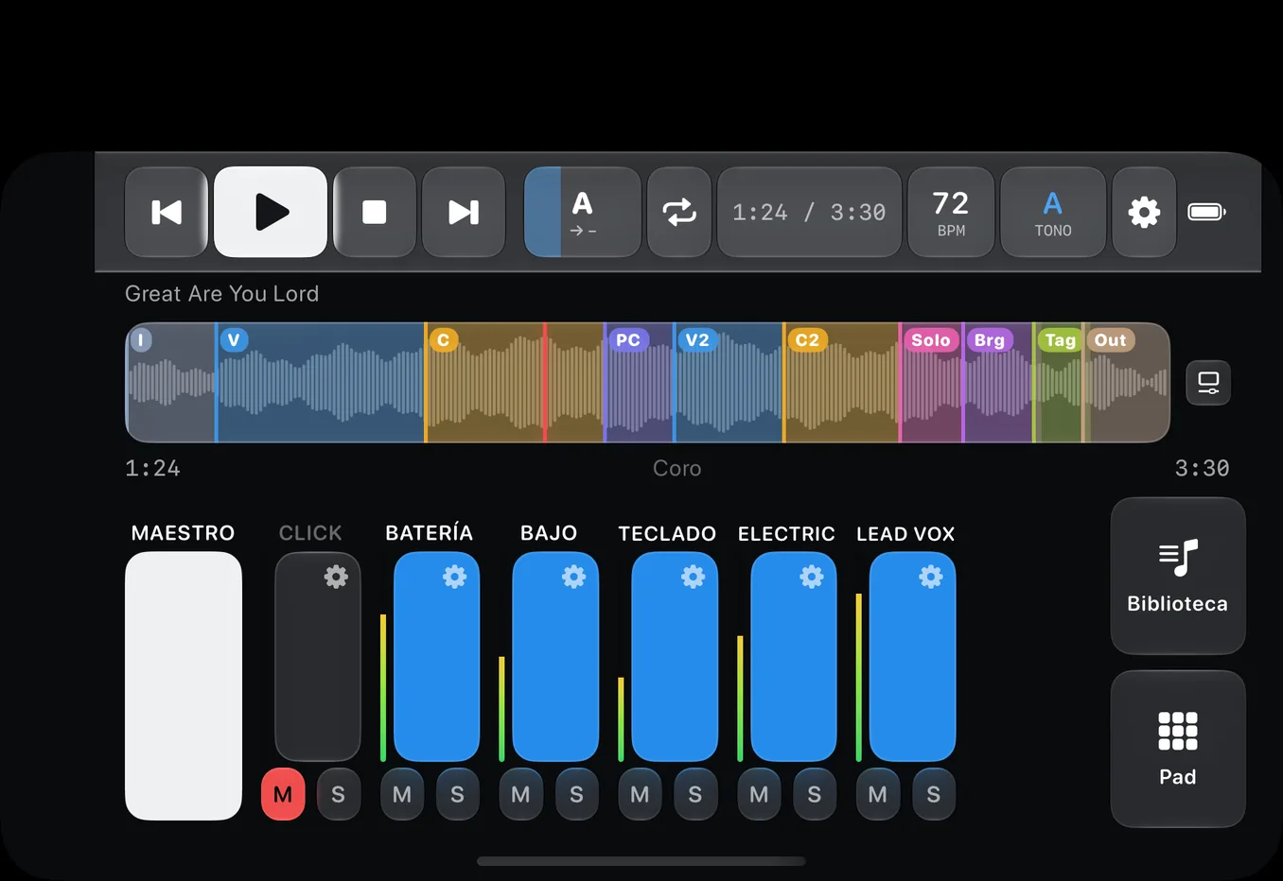Start playback with the play button
This screenshot has height=881, width=1283.
(x=271, y=212)
